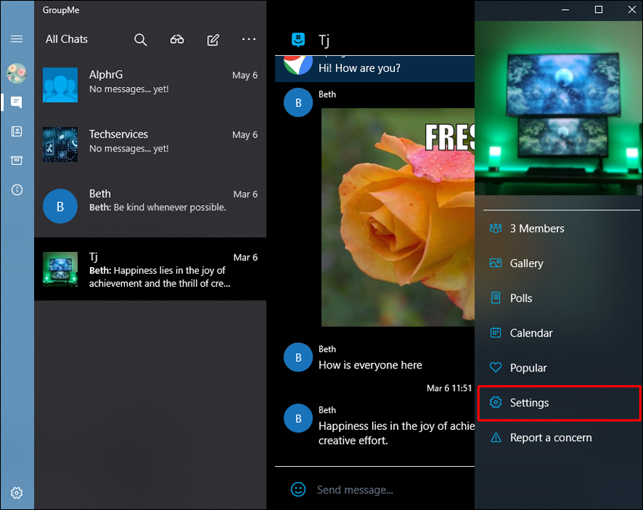This screenshot has width=643, height=510.
Task: Open the AlphrG chat
Action: click(151, 85)
